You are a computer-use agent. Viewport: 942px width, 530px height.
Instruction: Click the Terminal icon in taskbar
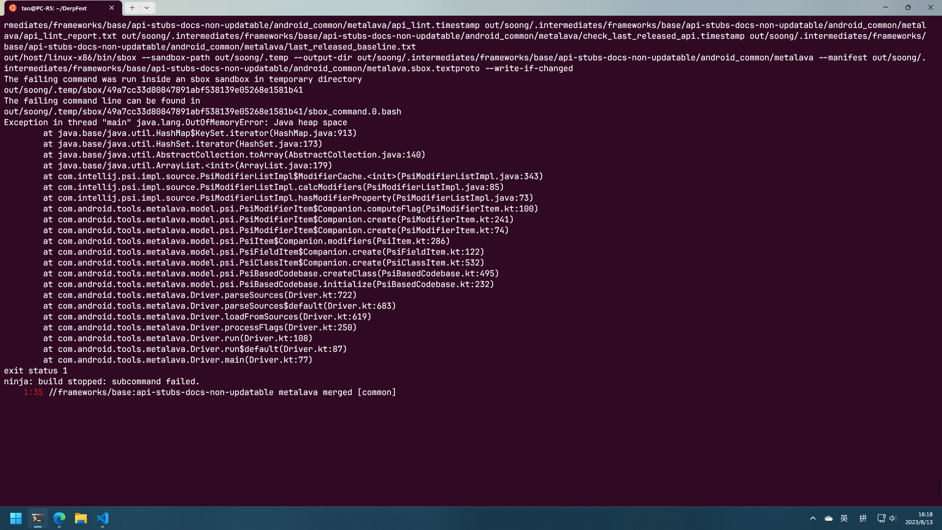37,518
